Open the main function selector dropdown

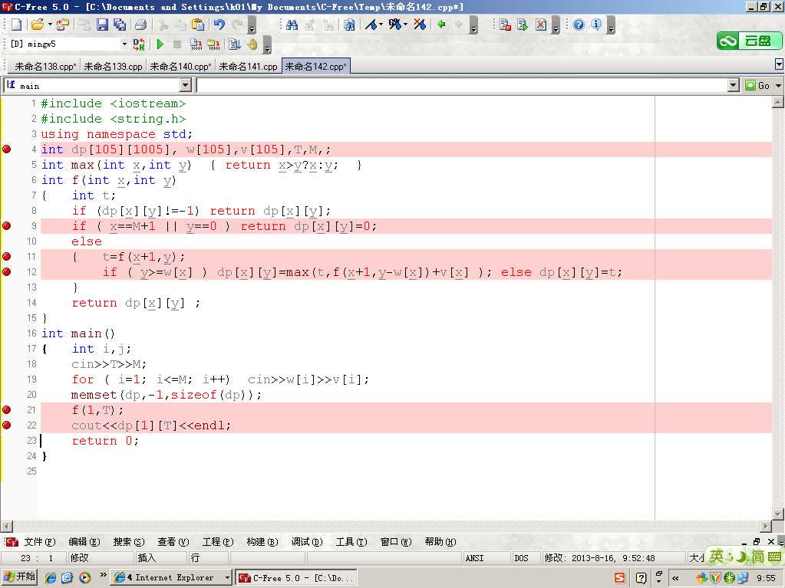pyautogui.click(x=185, y=86)
